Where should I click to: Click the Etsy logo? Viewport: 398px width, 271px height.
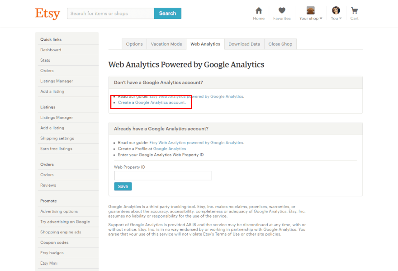(x=47, y=14)
